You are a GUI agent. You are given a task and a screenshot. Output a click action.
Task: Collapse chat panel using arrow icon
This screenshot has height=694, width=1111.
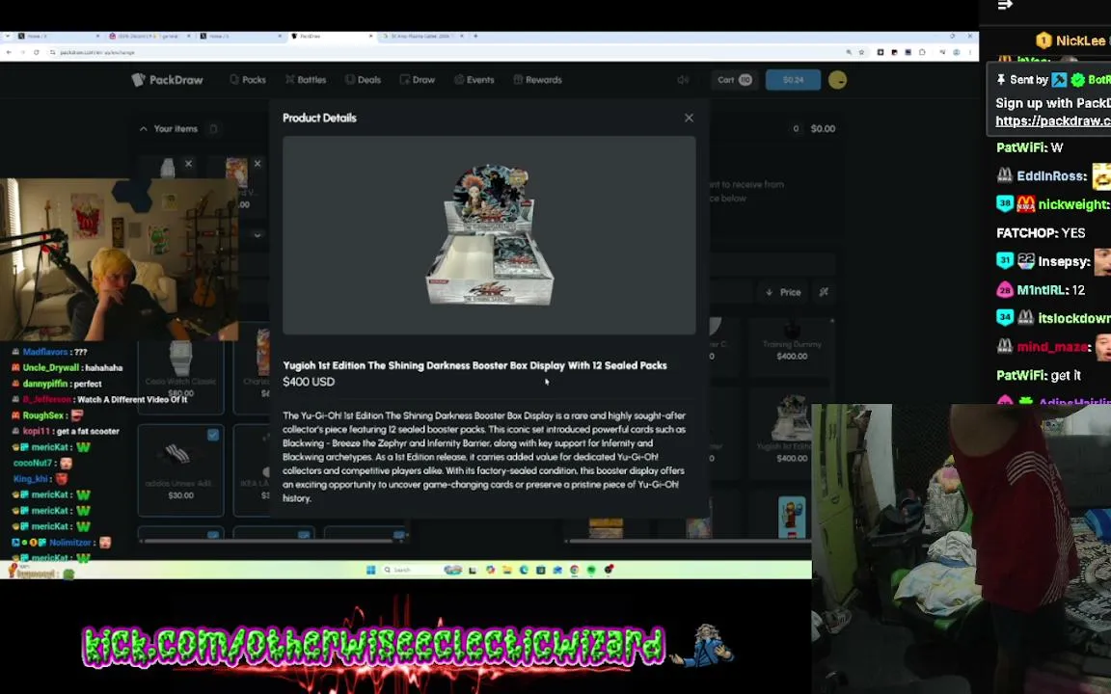tap(1005, 5)
